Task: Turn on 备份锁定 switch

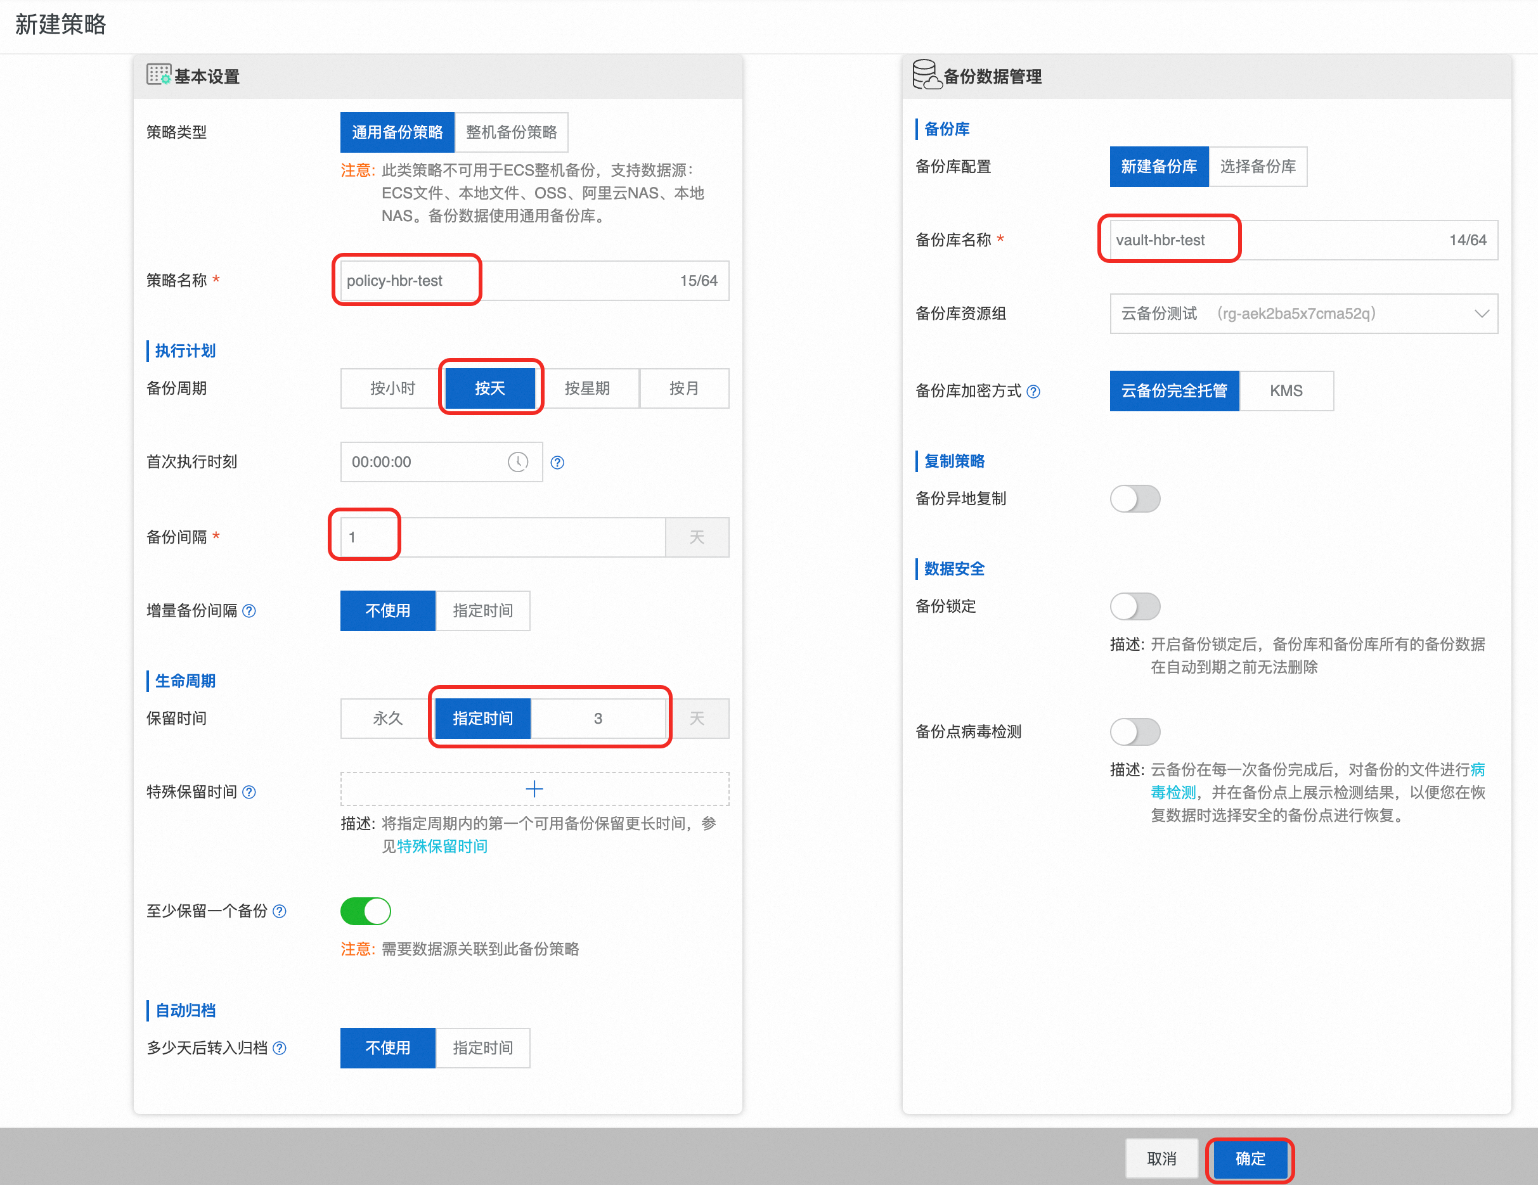Action: pos(1135,606)
